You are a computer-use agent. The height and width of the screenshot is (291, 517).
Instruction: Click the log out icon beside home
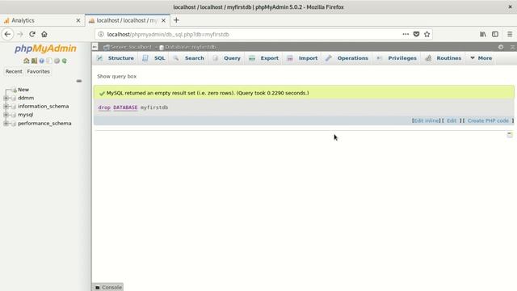point(34,61)
